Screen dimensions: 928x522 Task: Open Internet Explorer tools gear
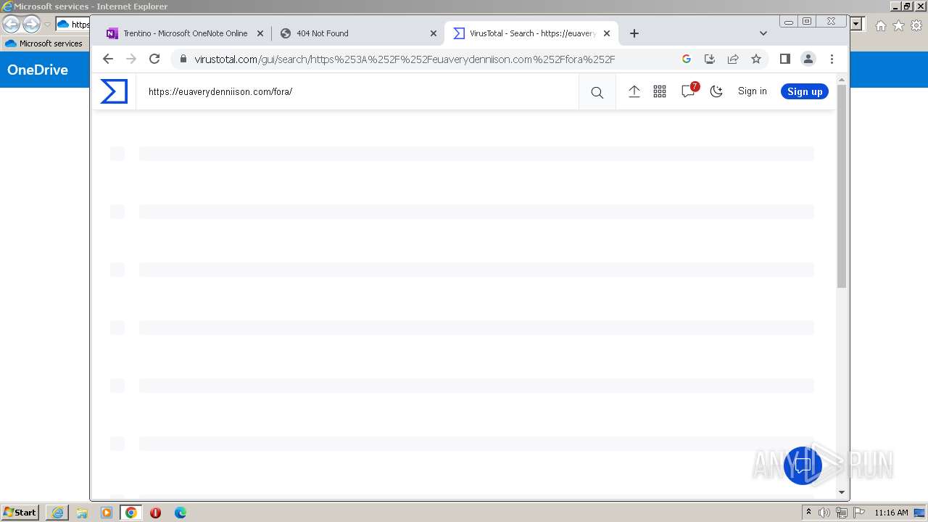(x=916, y=25)
